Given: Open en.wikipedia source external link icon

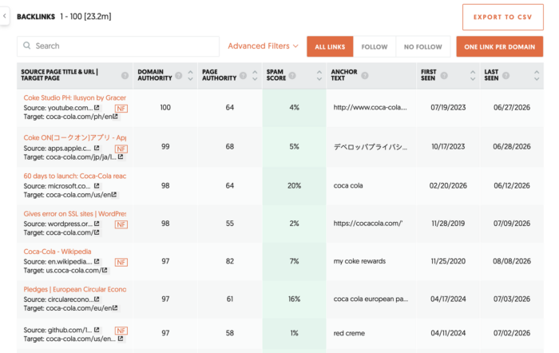Looking at the screenshot, I should pos(97,261).
